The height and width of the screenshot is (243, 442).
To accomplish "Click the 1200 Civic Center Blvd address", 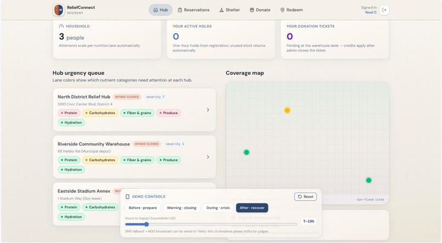I will click(x=85, y=104).
